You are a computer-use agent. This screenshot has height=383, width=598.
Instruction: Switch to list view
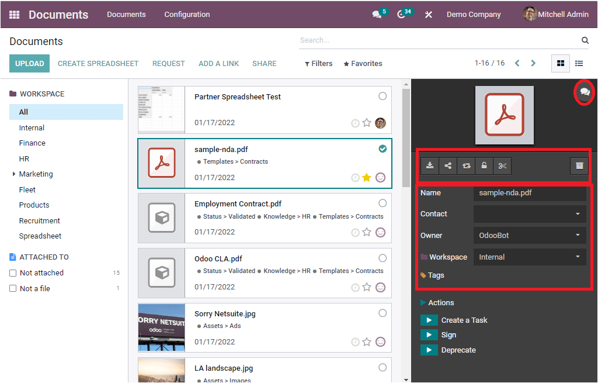coord(579,63)
